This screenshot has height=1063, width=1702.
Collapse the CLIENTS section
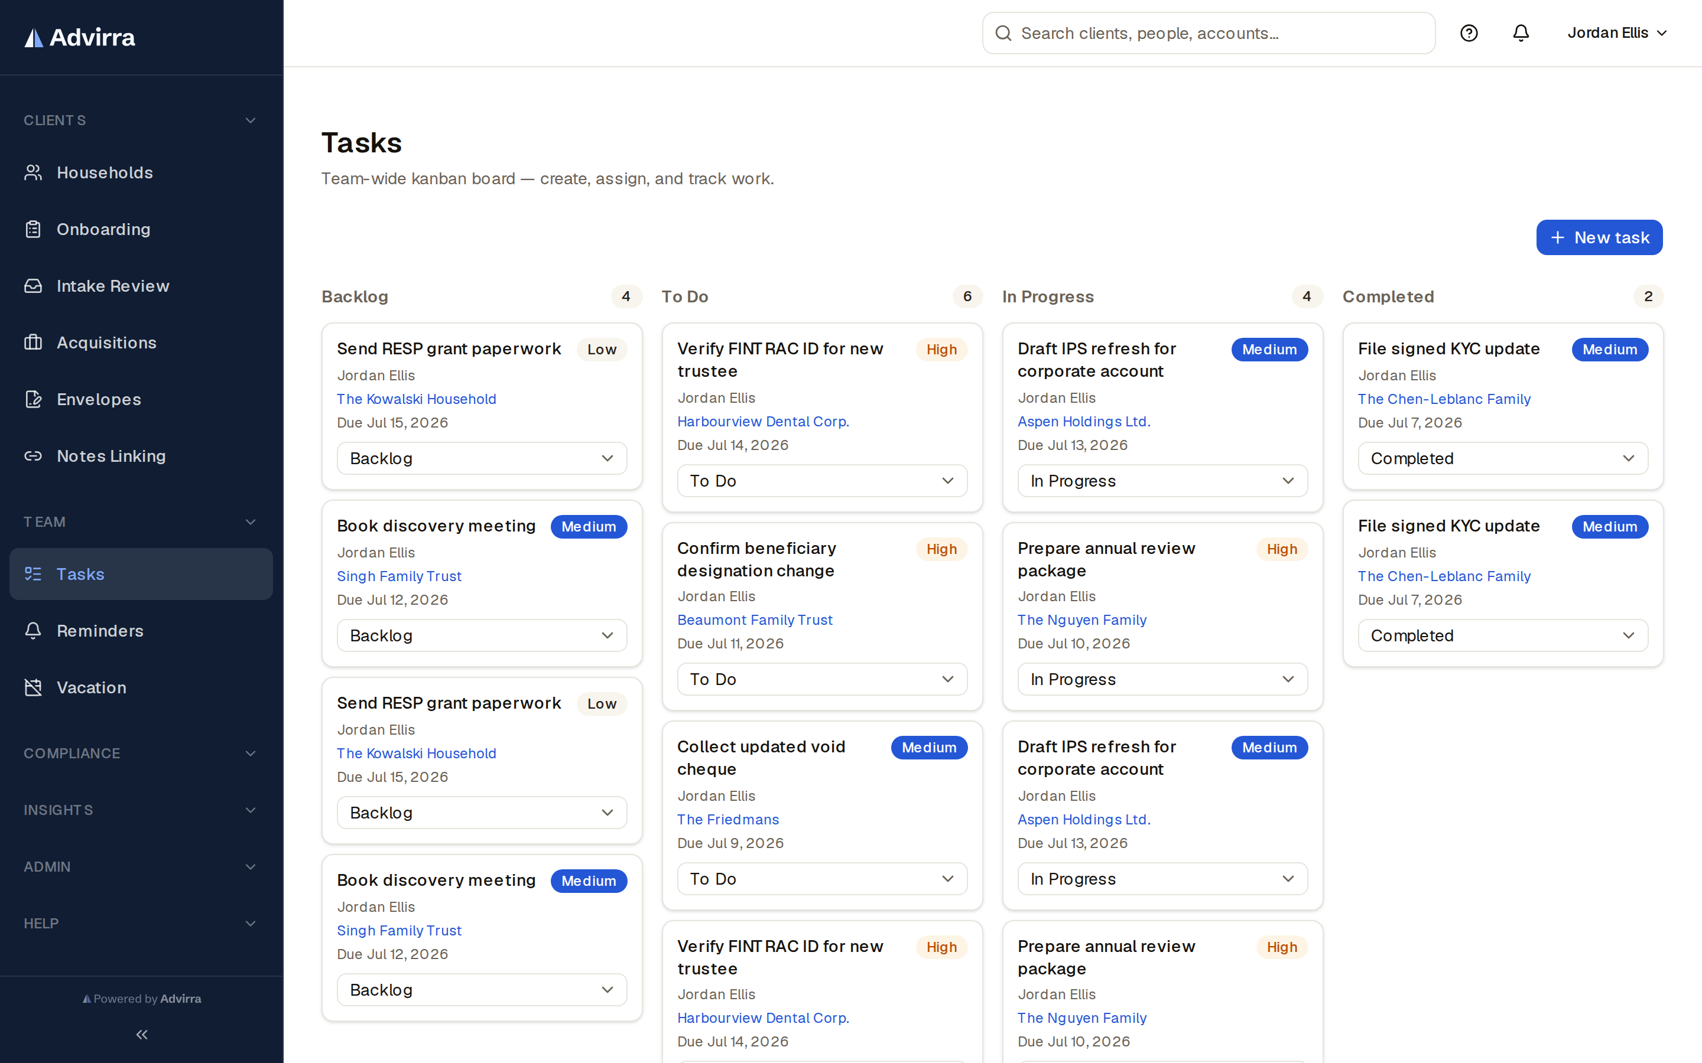141,120
